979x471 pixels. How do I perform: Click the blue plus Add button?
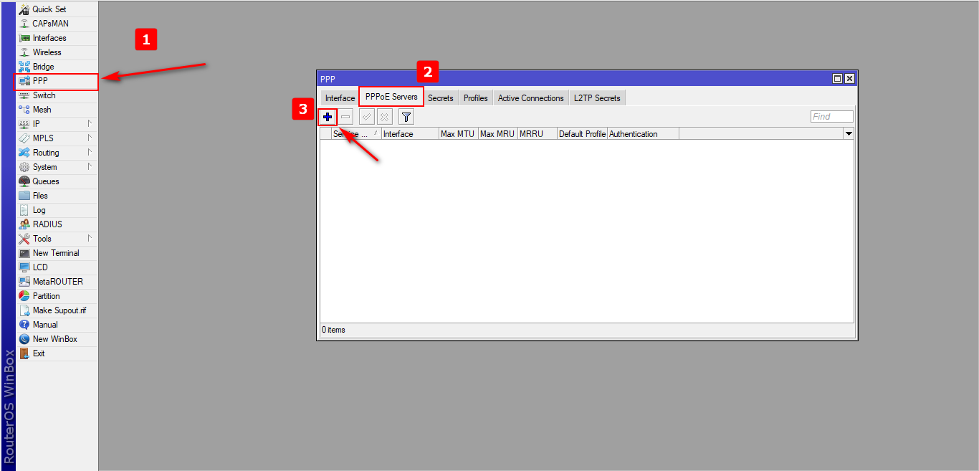[328, 117]
